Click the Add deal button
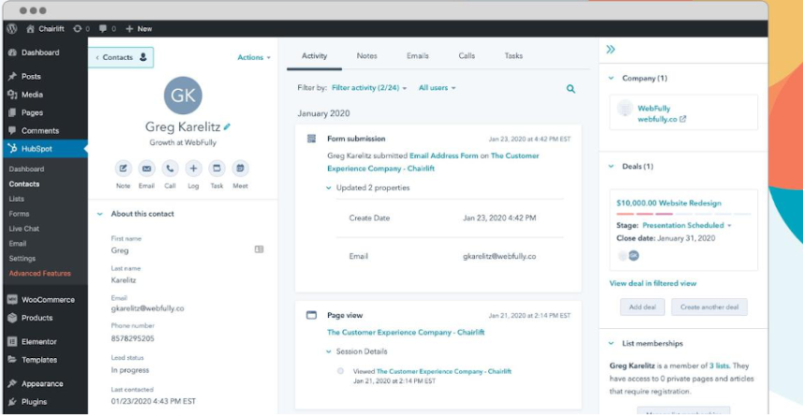The width and height of the screenshot is (803, 418). (642, 307)
